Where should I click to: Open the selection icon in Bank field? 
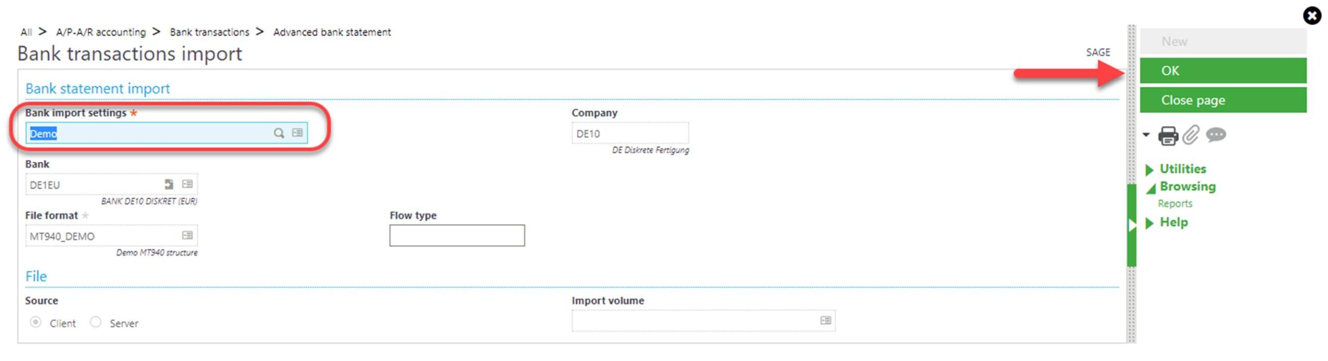point(187,184)
